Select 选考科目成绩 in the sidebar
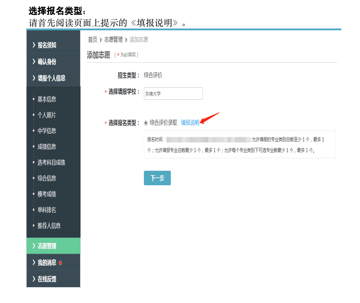 51,163
